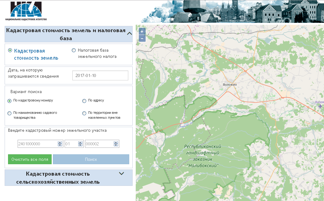Viewport: 324px width, 201px height.
Task: Decrease the last cadastral parcel number
Action: pyautogui.click(x=116, y=145)
